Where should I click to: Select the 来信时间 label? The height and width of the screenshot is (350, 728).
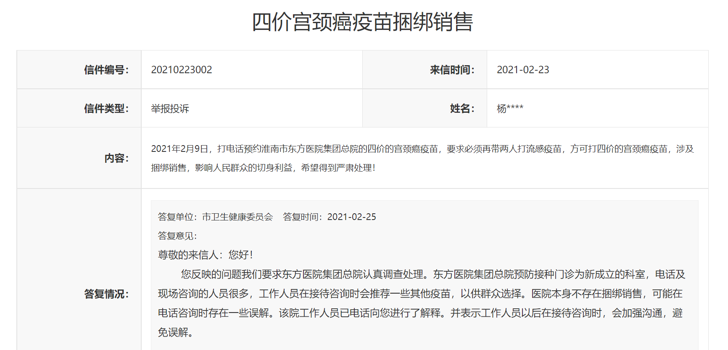452,70
